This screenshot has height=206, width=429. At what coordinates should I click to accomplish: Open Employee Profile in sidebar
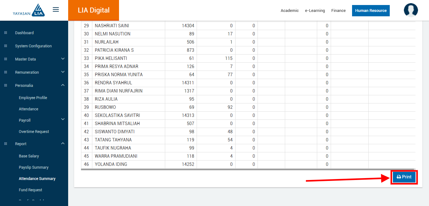pos(33,98)
